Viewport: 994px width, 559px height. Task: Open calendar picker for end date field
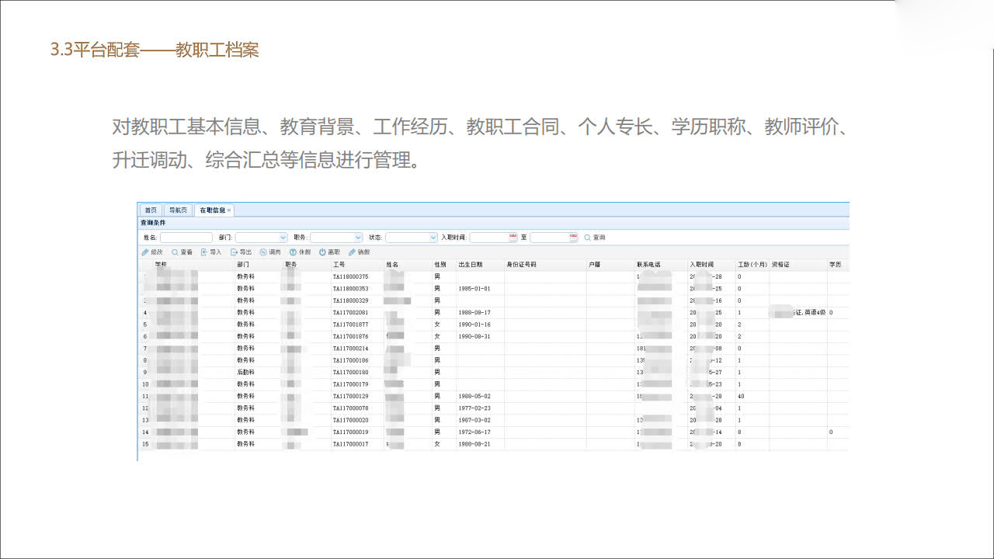click(574, 238)
